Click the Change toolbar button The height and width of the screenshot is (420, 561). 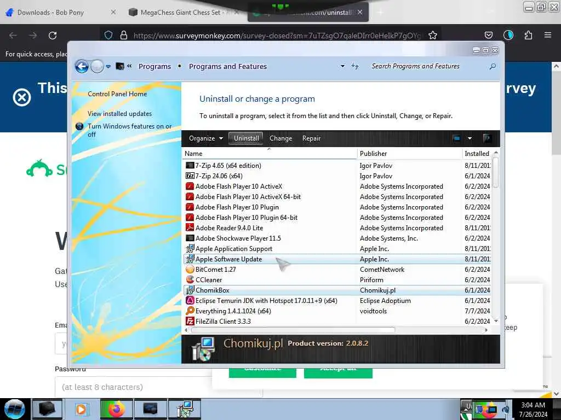pyautogui.click(x=280, y=138)
